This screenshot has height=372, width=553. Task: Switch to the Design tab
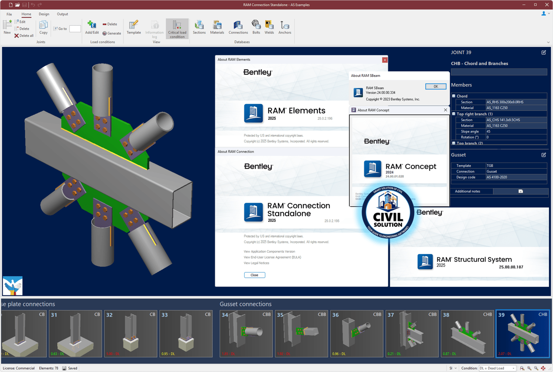44,14
